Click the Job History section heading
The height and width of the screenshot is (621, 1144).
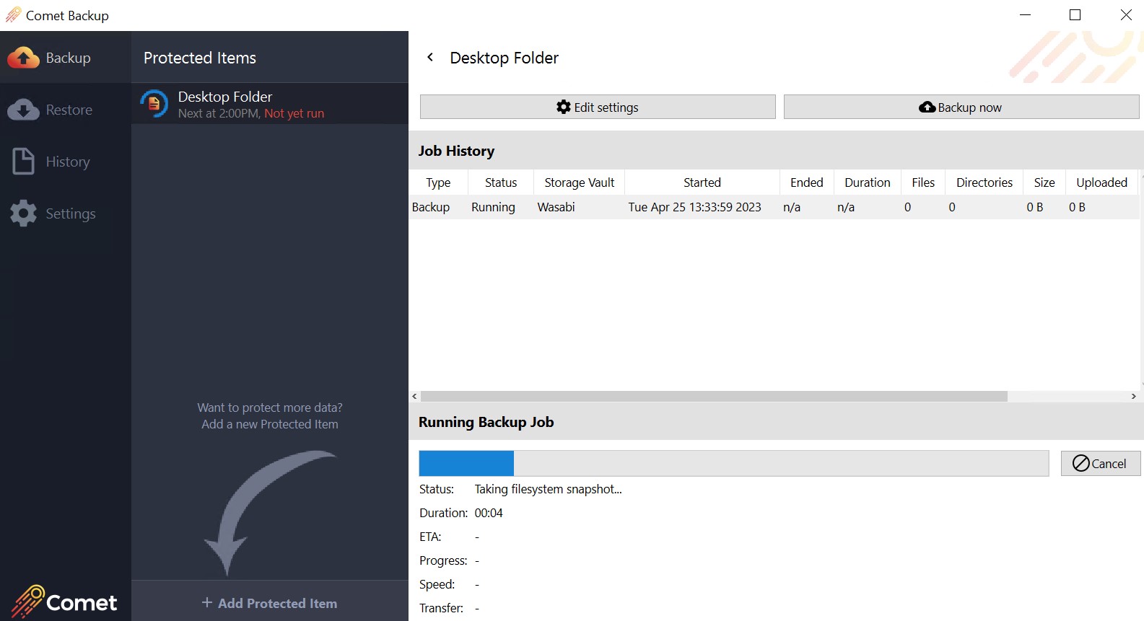(x=456, y=151)
